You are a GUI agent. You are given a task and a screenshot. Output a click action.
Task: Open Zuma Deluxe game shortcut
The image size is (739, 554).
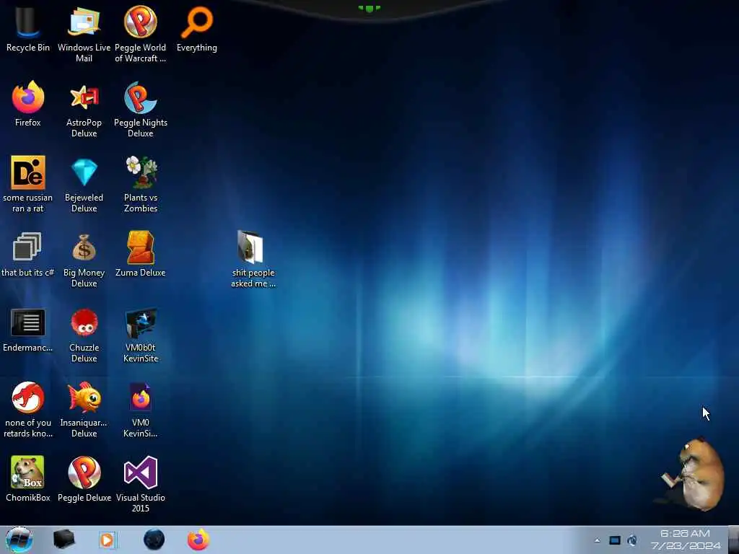click(141, 254)
